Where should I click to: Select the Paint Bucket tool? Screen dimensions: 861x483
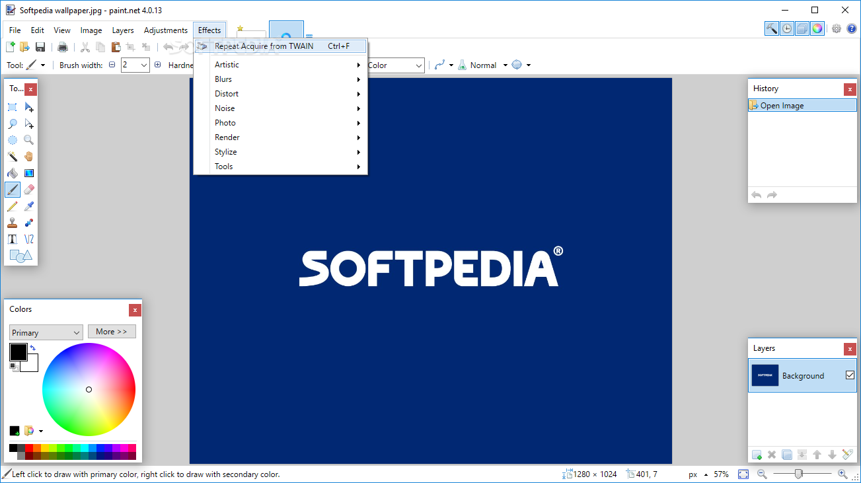(x=13, y=173)
